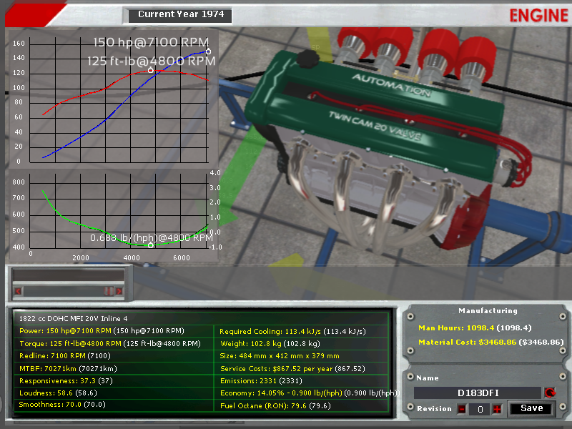This screenshot has width=572, height=429.
Task: Click the engine name field D183DFI
Action: pos(477,393)
